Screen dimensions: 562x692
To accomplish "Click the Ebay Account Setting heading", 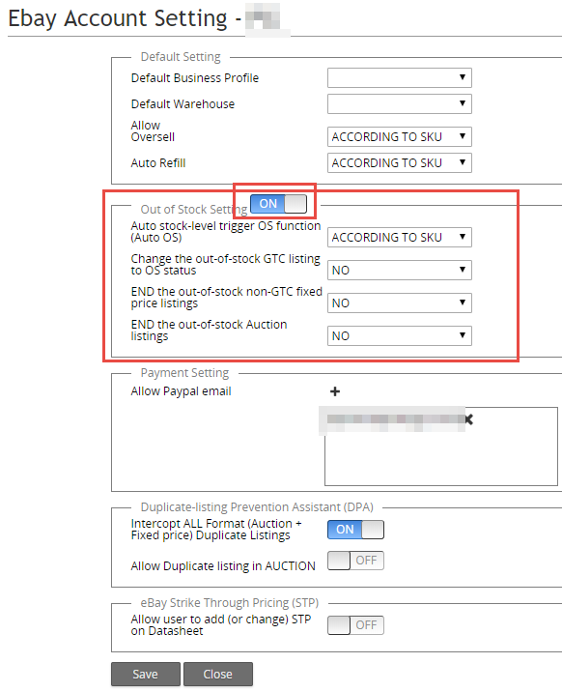I will (x=118, y=18).
